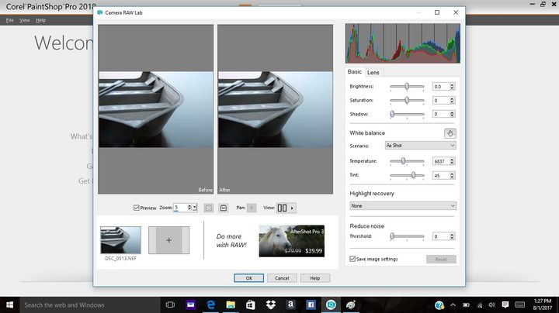Expand the View mode options arrow
The image size is (559, 313).
(292, 208)
